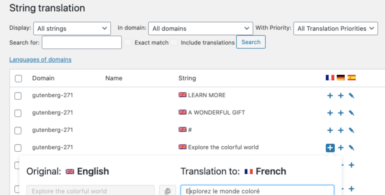Edit Spanish translation for Explore the colorful world

click(351, 148)
